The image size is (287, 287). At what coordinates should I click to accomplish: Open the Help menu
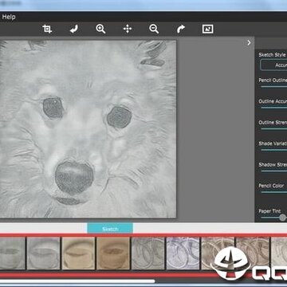(x=9, y=17)
